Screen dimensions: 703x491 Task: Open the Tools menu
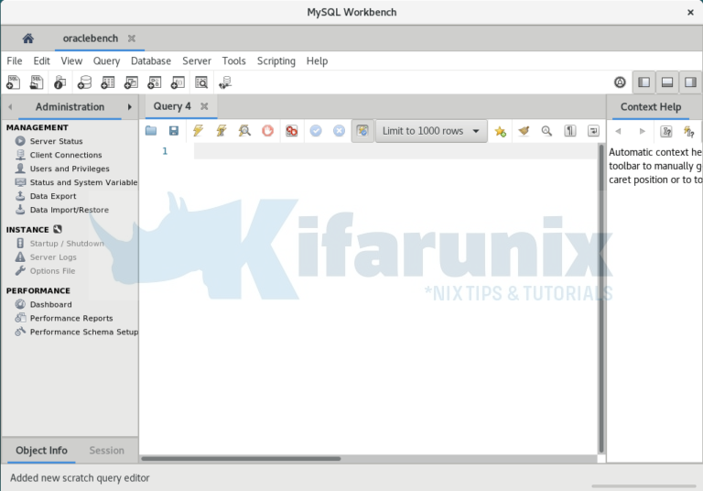233,60
